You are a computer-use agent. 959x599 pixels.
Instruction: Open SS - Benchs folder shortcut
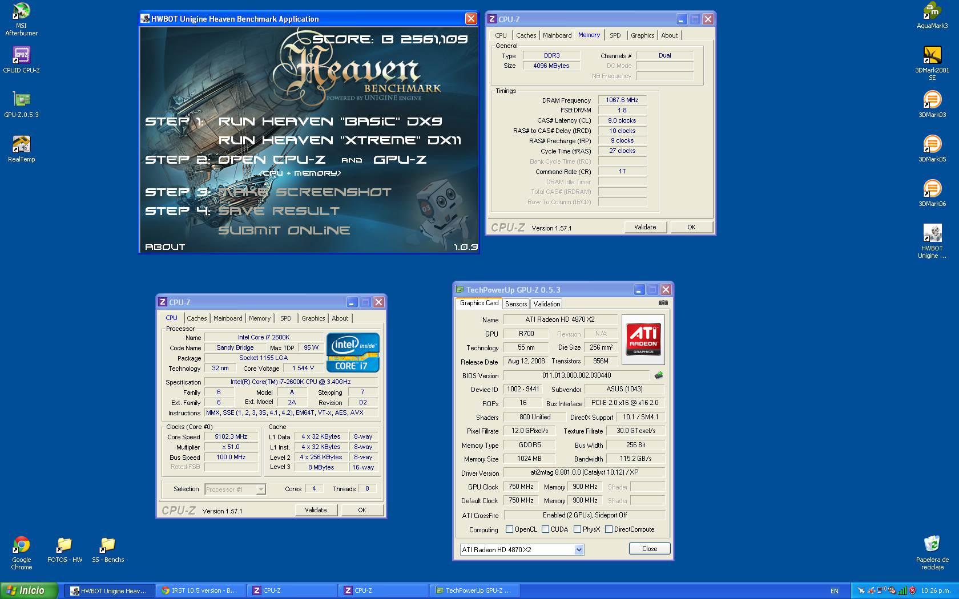108,550
